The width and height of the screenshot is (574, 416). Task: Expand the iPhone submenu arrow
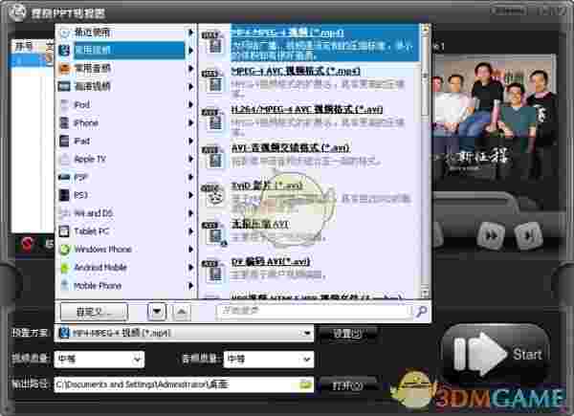click(190, 123)
